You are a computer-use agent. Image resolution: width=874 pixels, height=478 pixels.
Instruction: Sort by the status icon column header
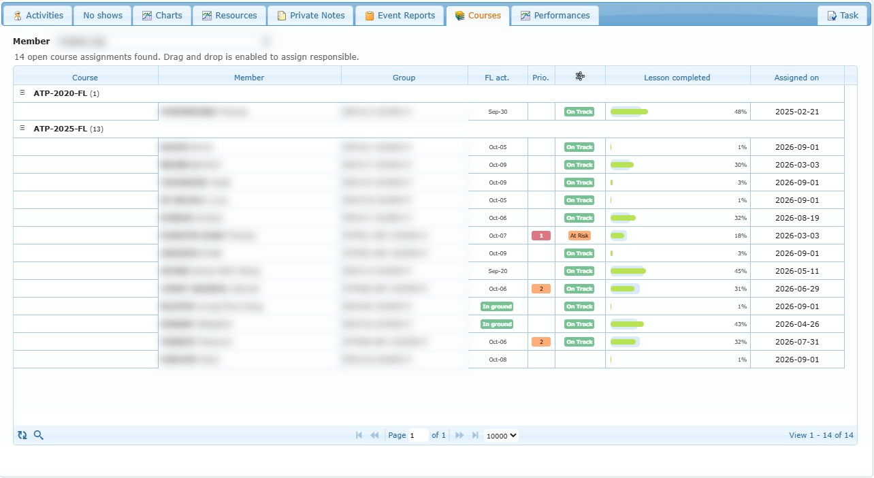(580, 76)
